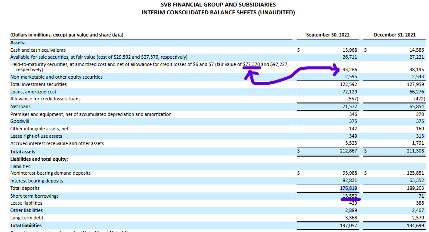Image resolution: width=429 pixels, height=232 pixels.
Task: Click the cash value 13,968
Action: 349,50
